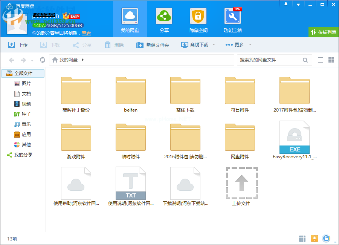Filter by 其他 in the sidebar

coord(23,145)
